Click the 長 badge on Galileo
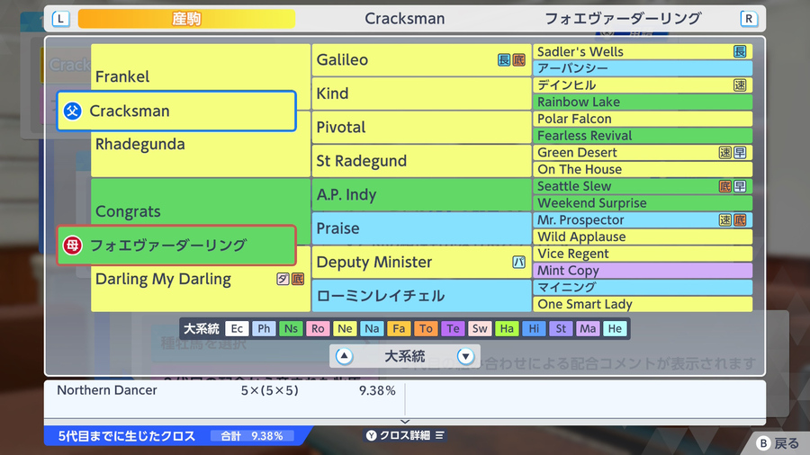This screenshot has height=455, width=810. click(x=504, y=60)
